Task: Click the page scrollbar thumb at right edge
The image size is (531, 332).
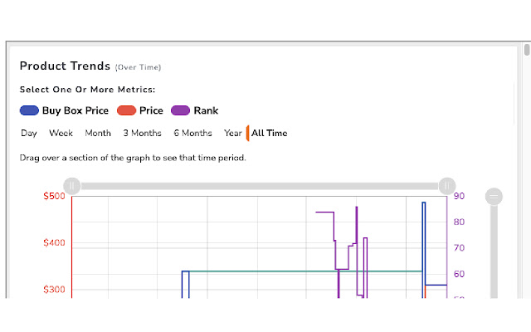Action: point(527,49)
